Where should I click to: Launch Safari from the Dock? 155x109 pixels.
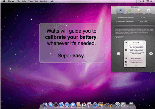pyautogui.click(x=67, y=105)
